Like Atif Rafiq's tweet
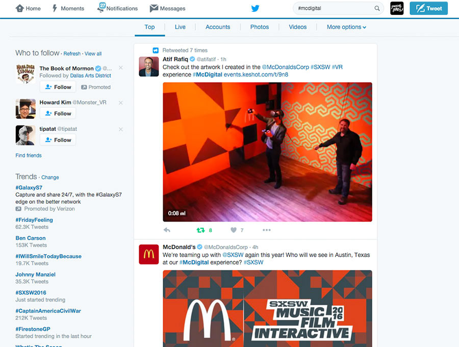Image resolution: width=459 pixels, height=347 pixels. pyautogui.click(x=234, y=230)
